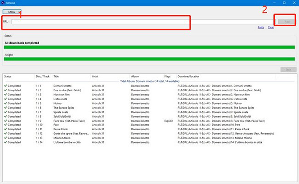Screen dimensions: 299x184
Task: Select the title 'Milano Milano'
Action: (62, 138)
